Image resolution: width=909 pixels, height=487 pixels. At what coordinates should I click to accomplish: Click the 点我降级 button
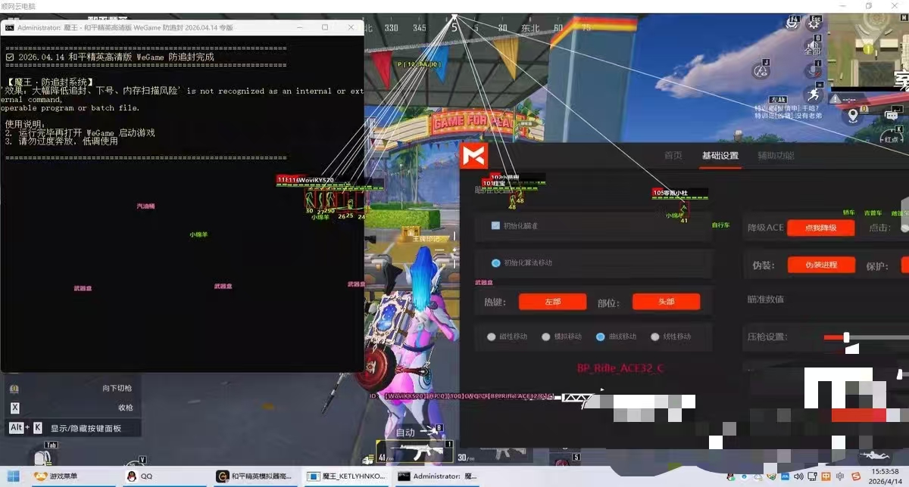(821, 228)
